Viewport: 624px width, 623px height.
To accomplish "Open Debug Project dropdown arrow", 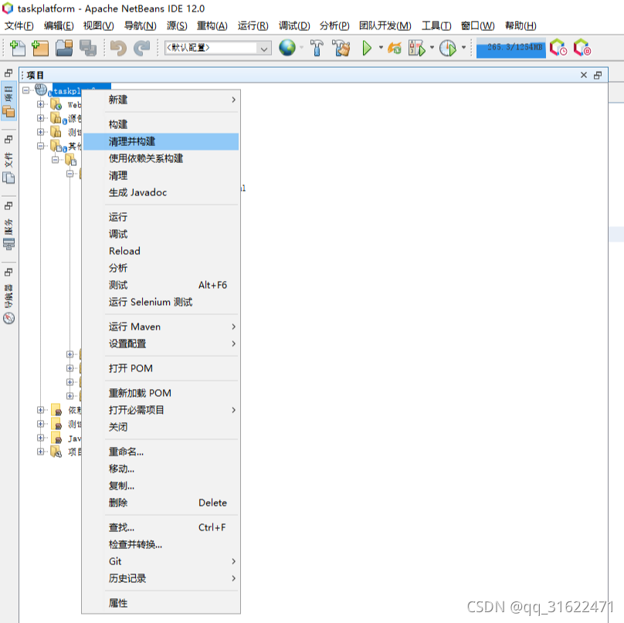I will click(432, 48).
